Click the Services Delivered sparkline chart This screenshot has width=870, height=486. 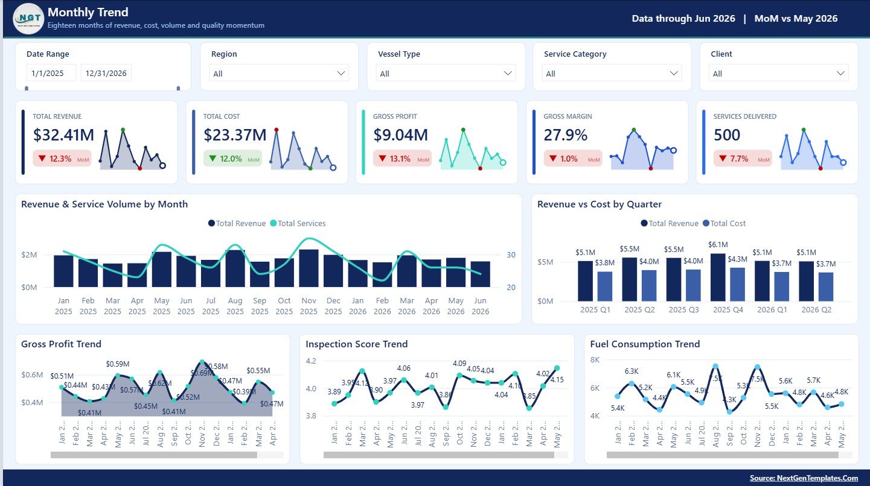813,149
